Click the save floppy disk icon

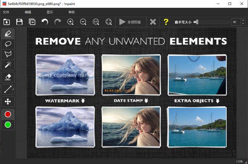19,22
